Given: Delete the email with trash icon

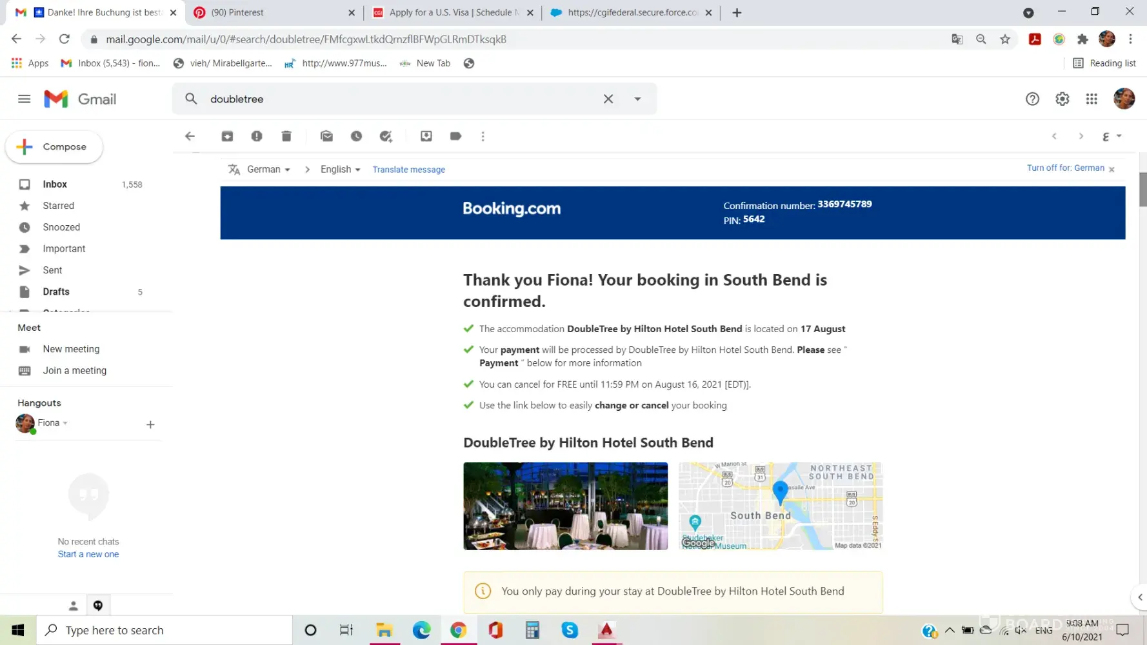Looking at the screenshot, I should point(286,136).
